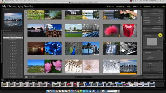Toggle Show Guides checkbox
166x93 pixels.
[144, 52]
